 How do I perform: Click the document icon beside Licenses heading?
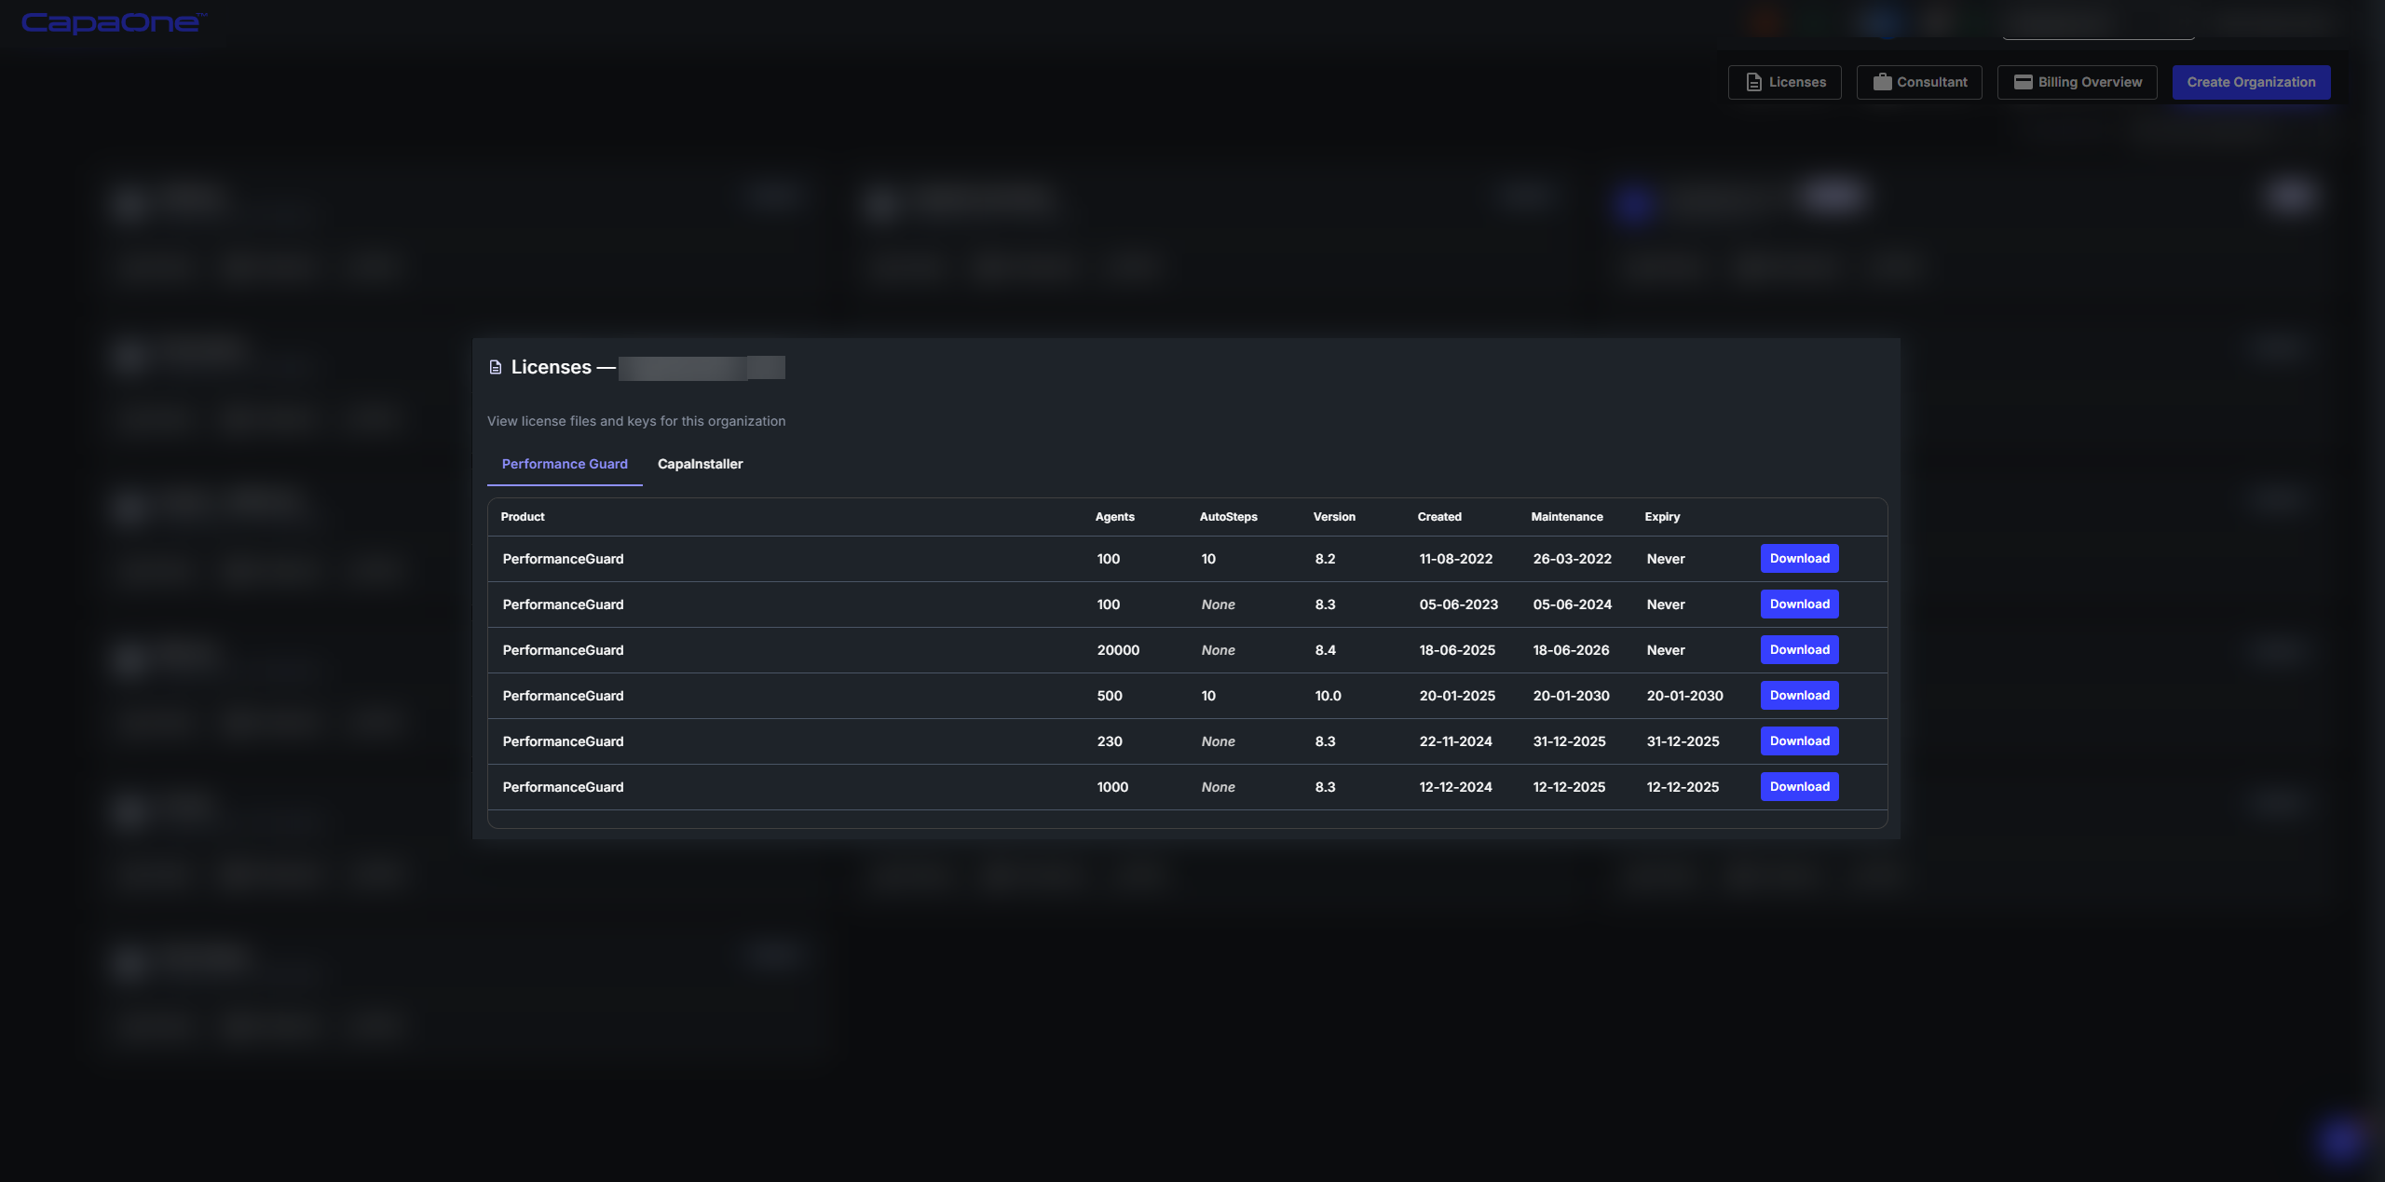click(496, 367)
